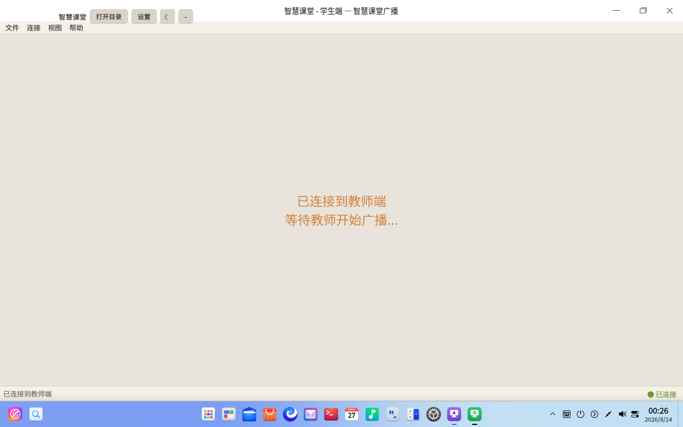Open the 连接 menu
The image size is (683, 427).
click(34, 28)
